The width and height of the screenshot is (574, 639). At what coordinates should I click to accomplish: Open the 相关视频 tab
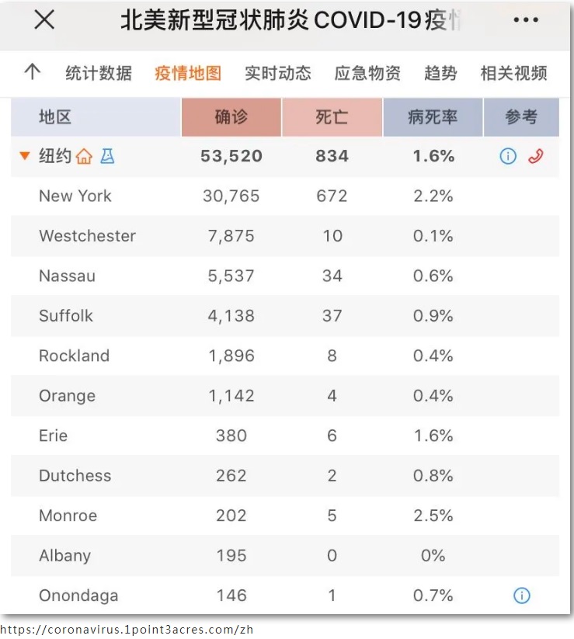(513, 73)
